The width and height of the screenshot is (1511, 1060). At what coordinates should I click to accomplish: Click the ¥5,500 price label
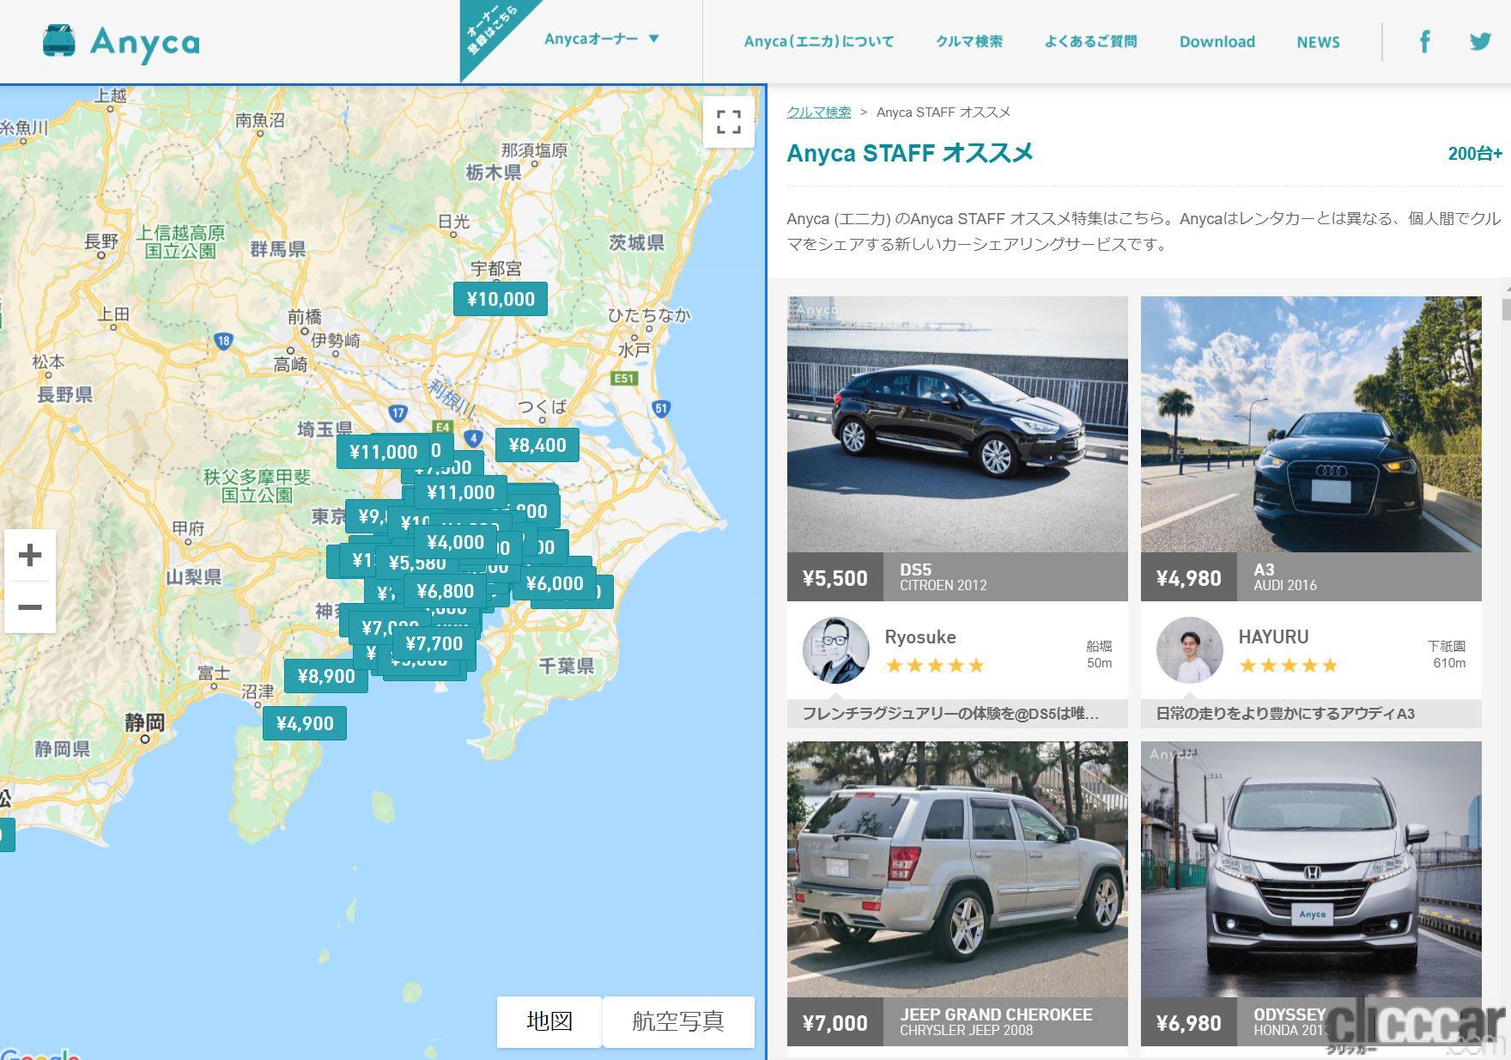point(835,577)
